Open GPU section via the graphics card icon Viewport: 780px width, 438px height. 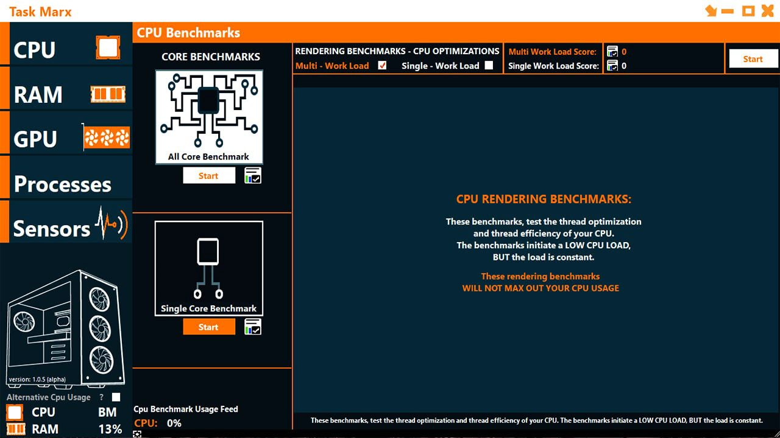pyautogui.click(x=107, y=137)
